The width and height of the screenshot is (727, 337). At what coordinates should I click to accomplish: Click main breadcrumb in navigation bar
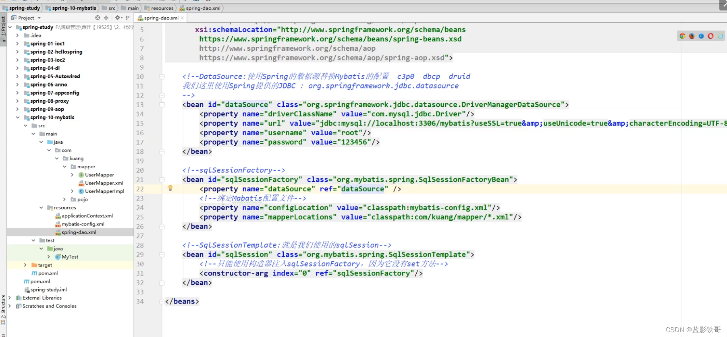[x=130, y=8]
